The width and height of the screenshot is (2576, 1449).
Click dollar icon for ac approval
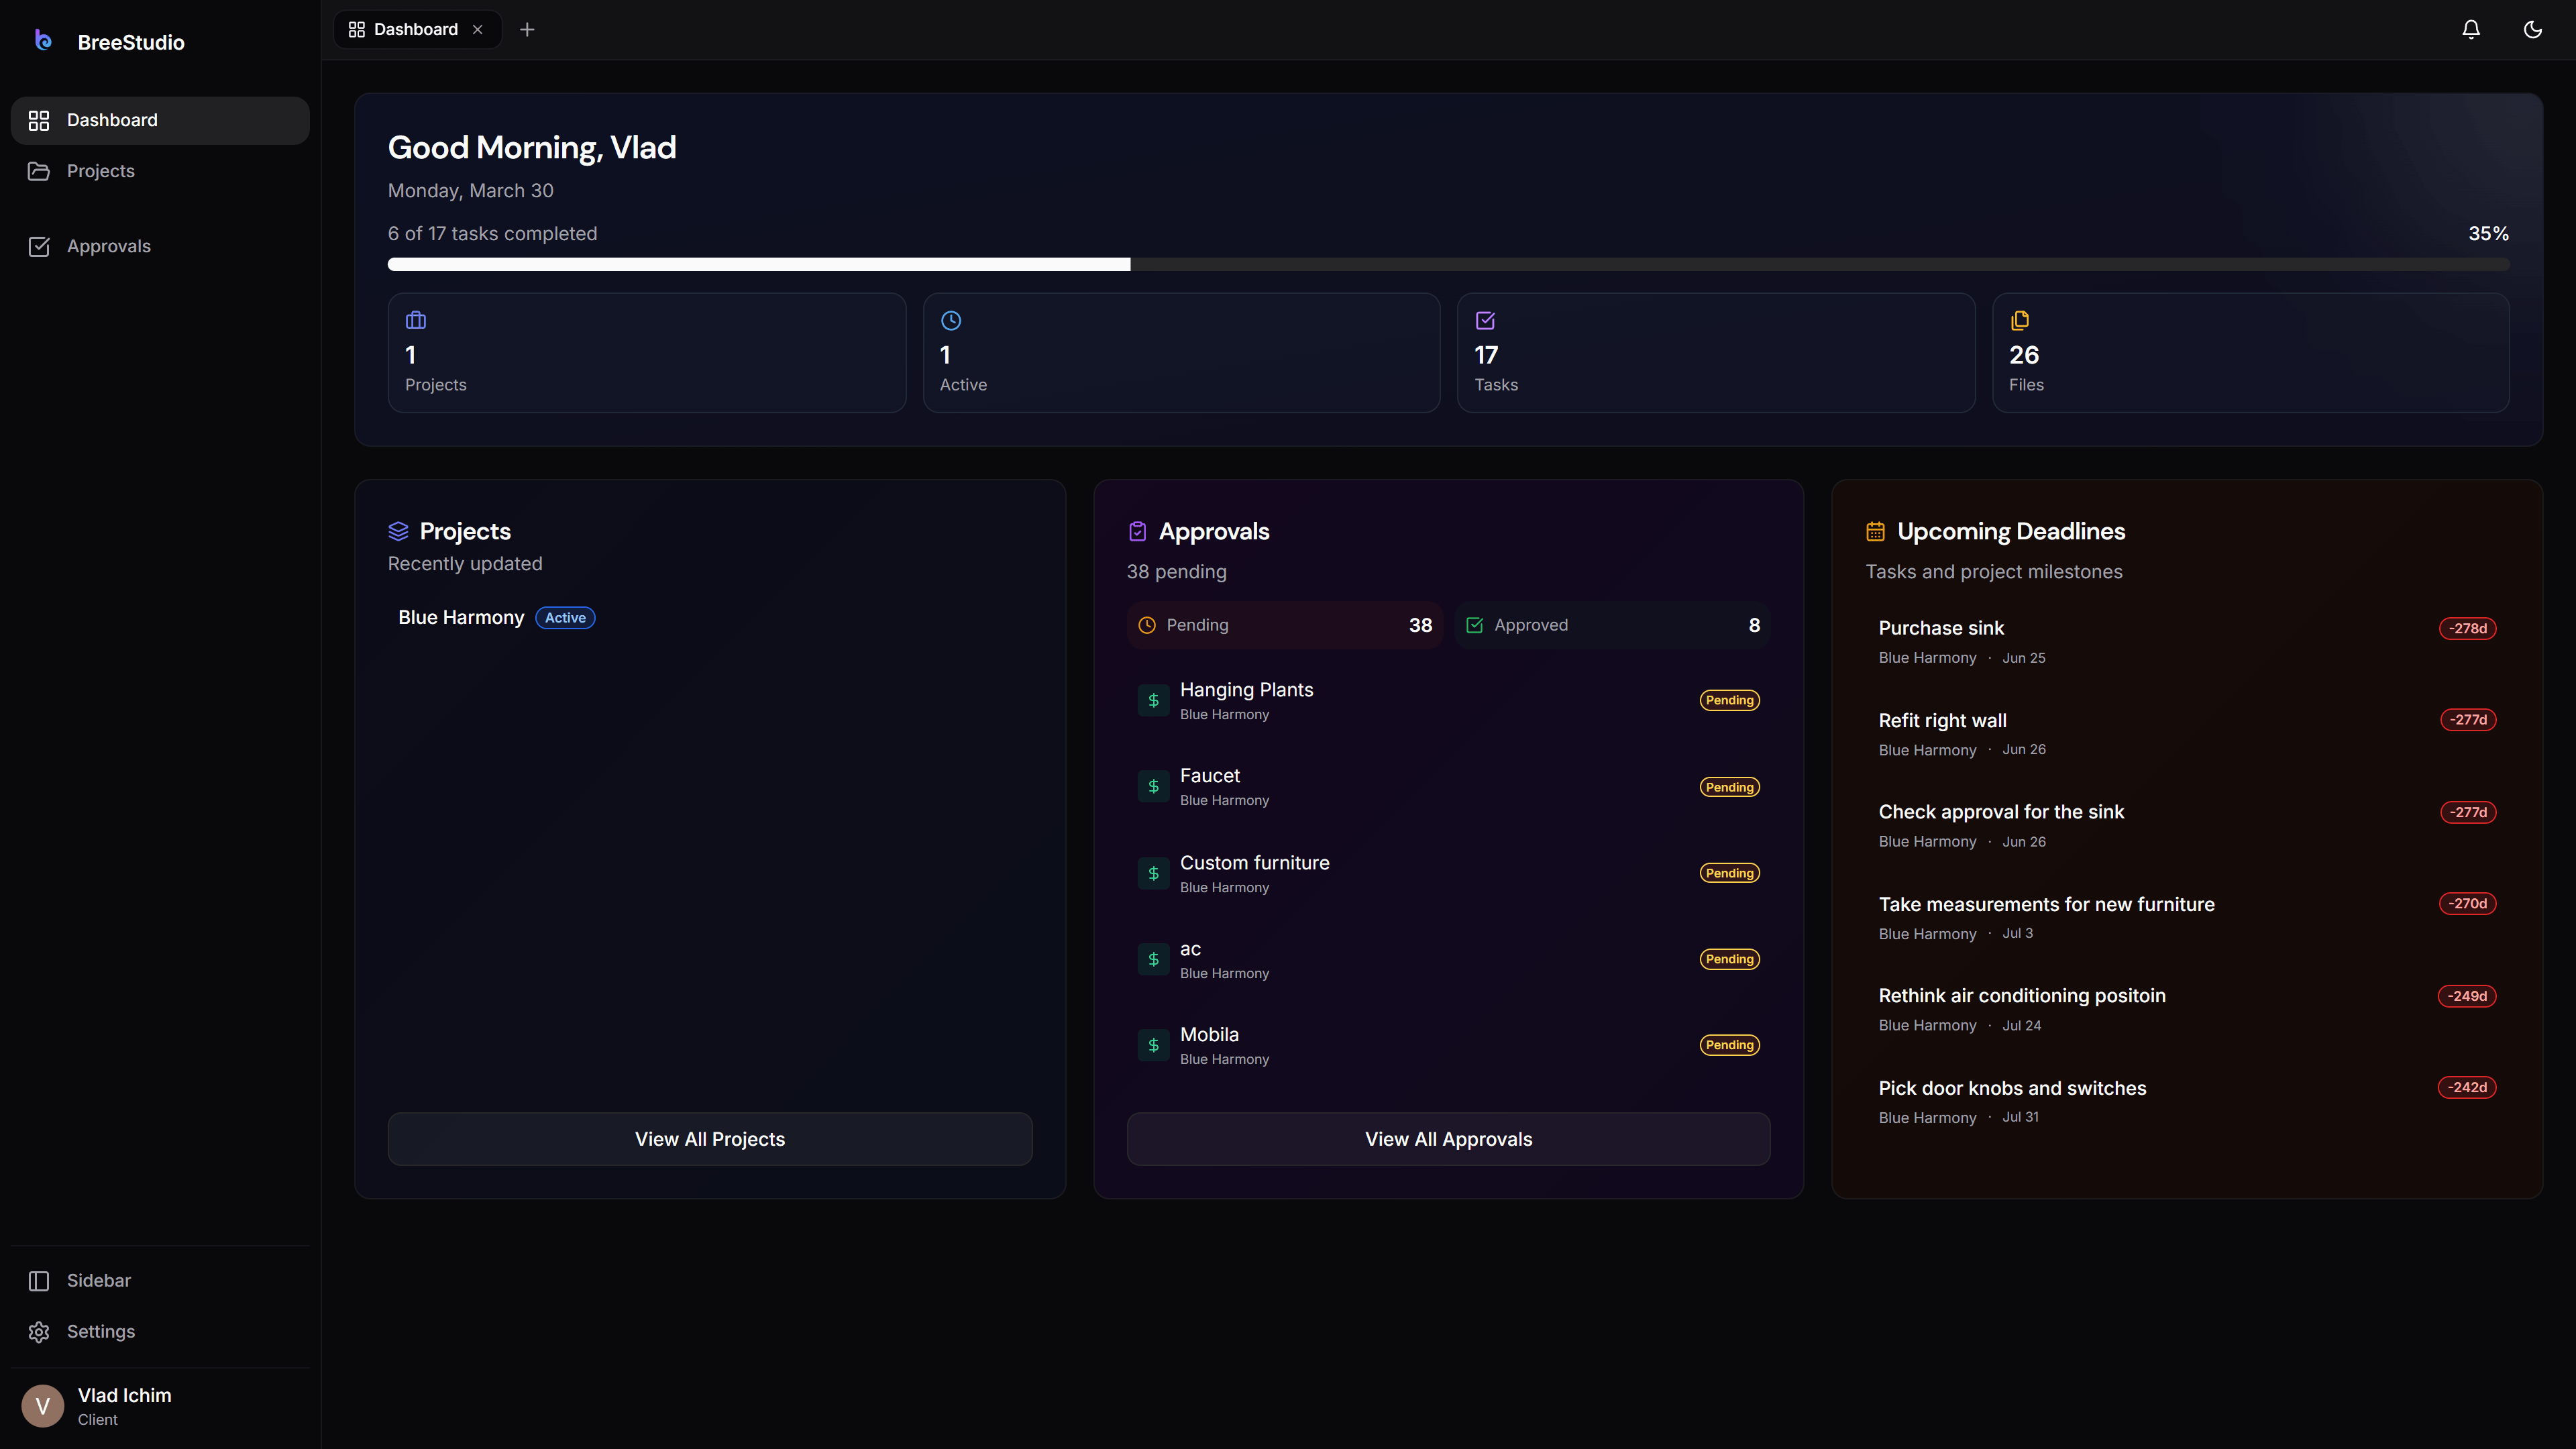coord(1153,959)
